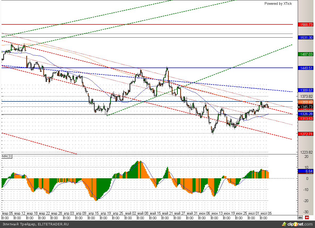Click the 'мар 05' date on time axis
The width and height of the screenshot is (315, 228).
(x=7, y=213)
